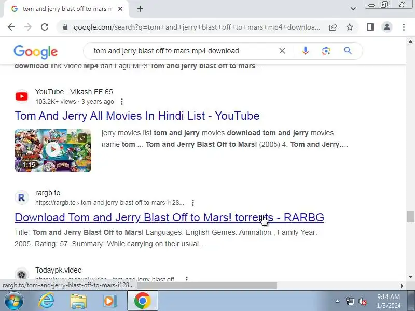
Task: Go back to the previous page
Action: click(x=11, y=27)
